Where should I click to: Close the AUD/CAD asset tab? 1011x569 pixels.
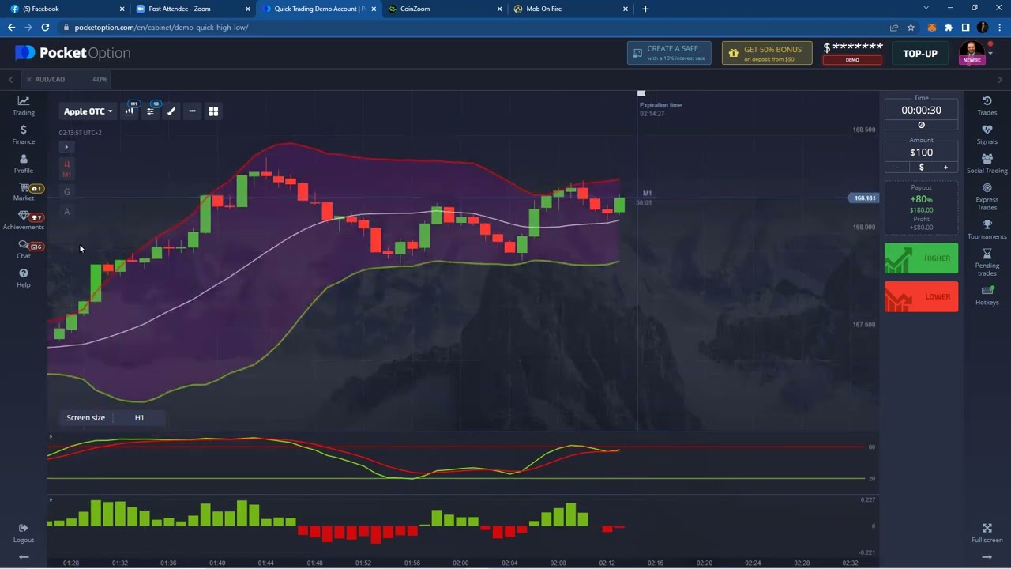coord(28,79)
